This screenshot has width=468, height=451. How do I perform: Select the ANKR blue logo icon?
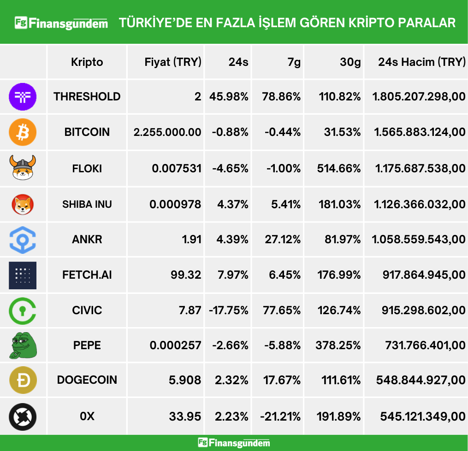pyautogui.click(x=23, y=239)
